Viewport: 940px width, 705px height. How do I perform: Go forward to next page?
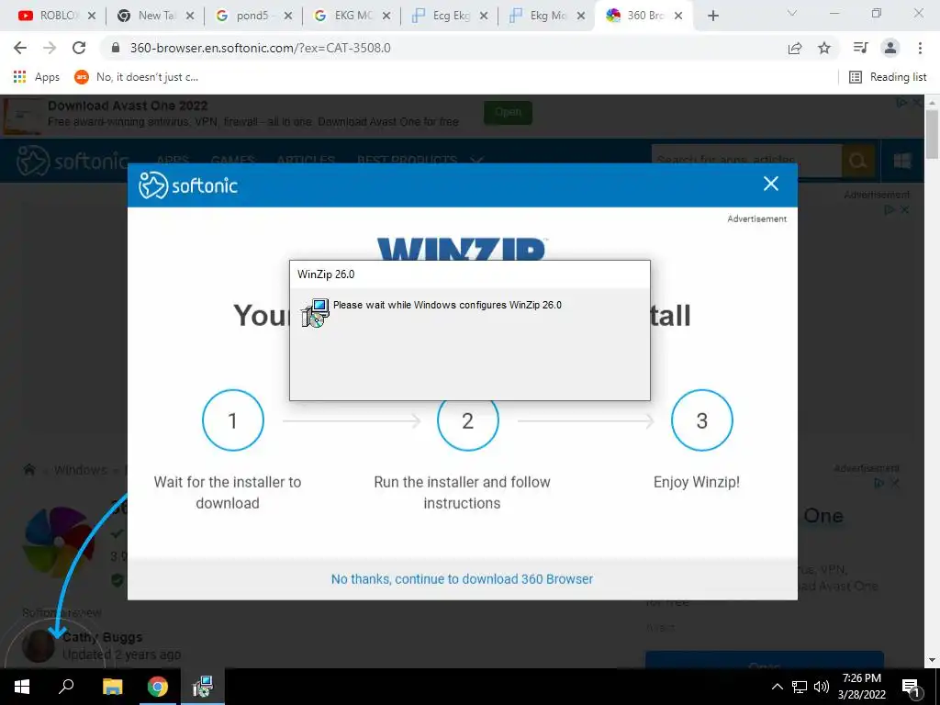(50, 48)
